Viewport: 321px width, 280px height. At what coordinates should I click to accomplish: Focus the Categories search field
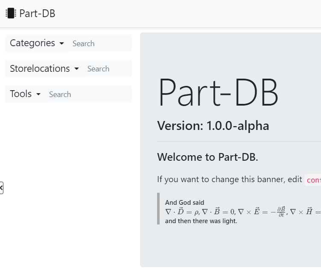(100, 43)
